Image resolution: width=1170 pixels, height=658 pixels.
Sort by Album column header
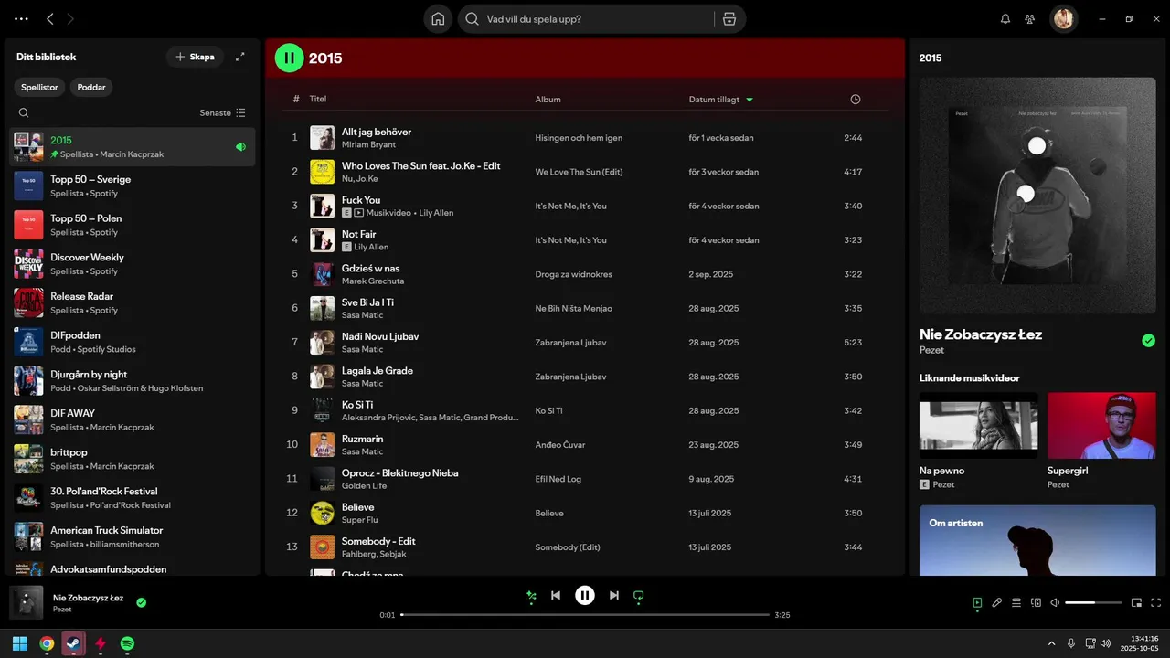point(548,99)
